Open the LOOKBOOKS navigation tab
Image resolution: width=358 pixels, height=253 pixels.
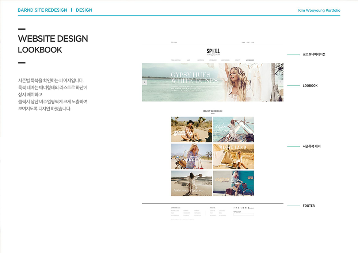point(250,60)
